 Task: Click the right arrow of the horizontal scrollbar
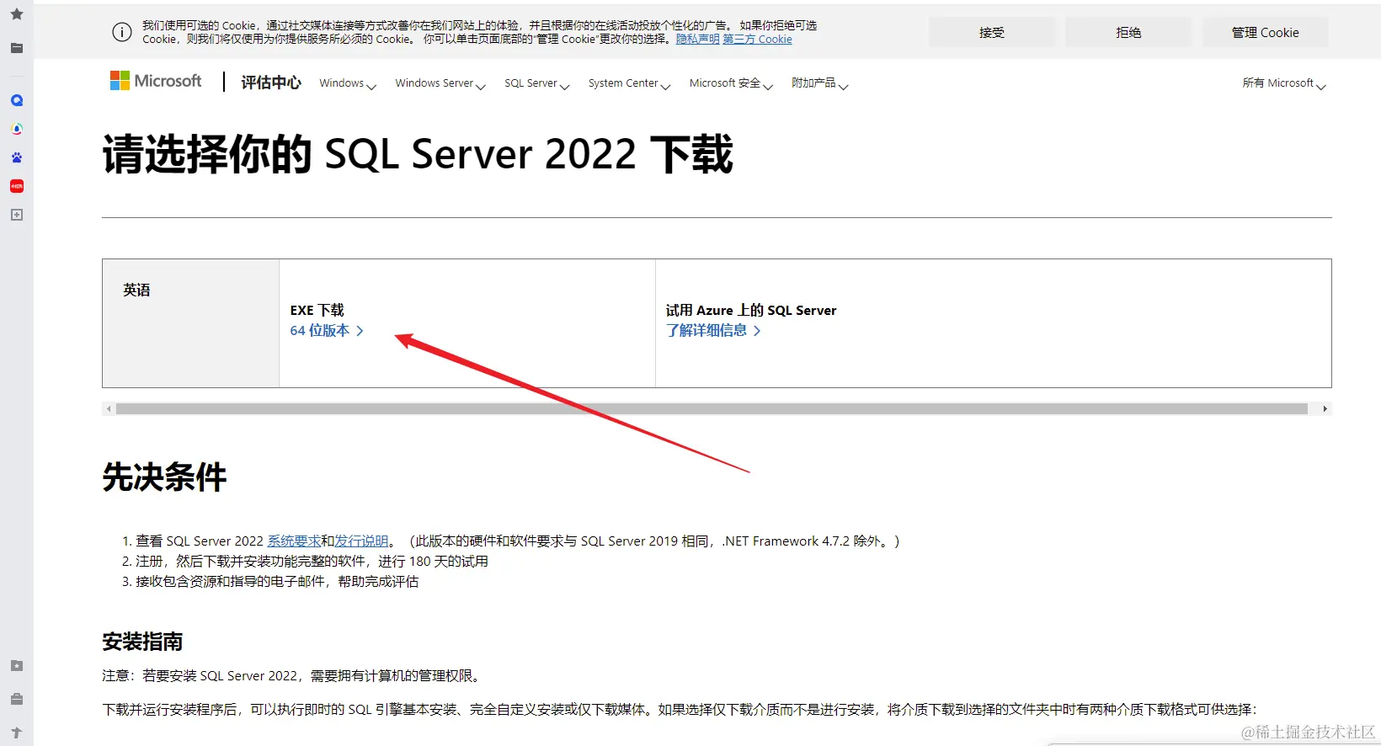pos(1325,409)
